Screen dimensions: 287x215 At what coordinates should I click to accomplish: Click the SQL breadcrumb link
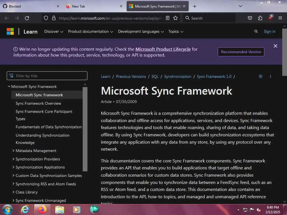coord(155,76)
